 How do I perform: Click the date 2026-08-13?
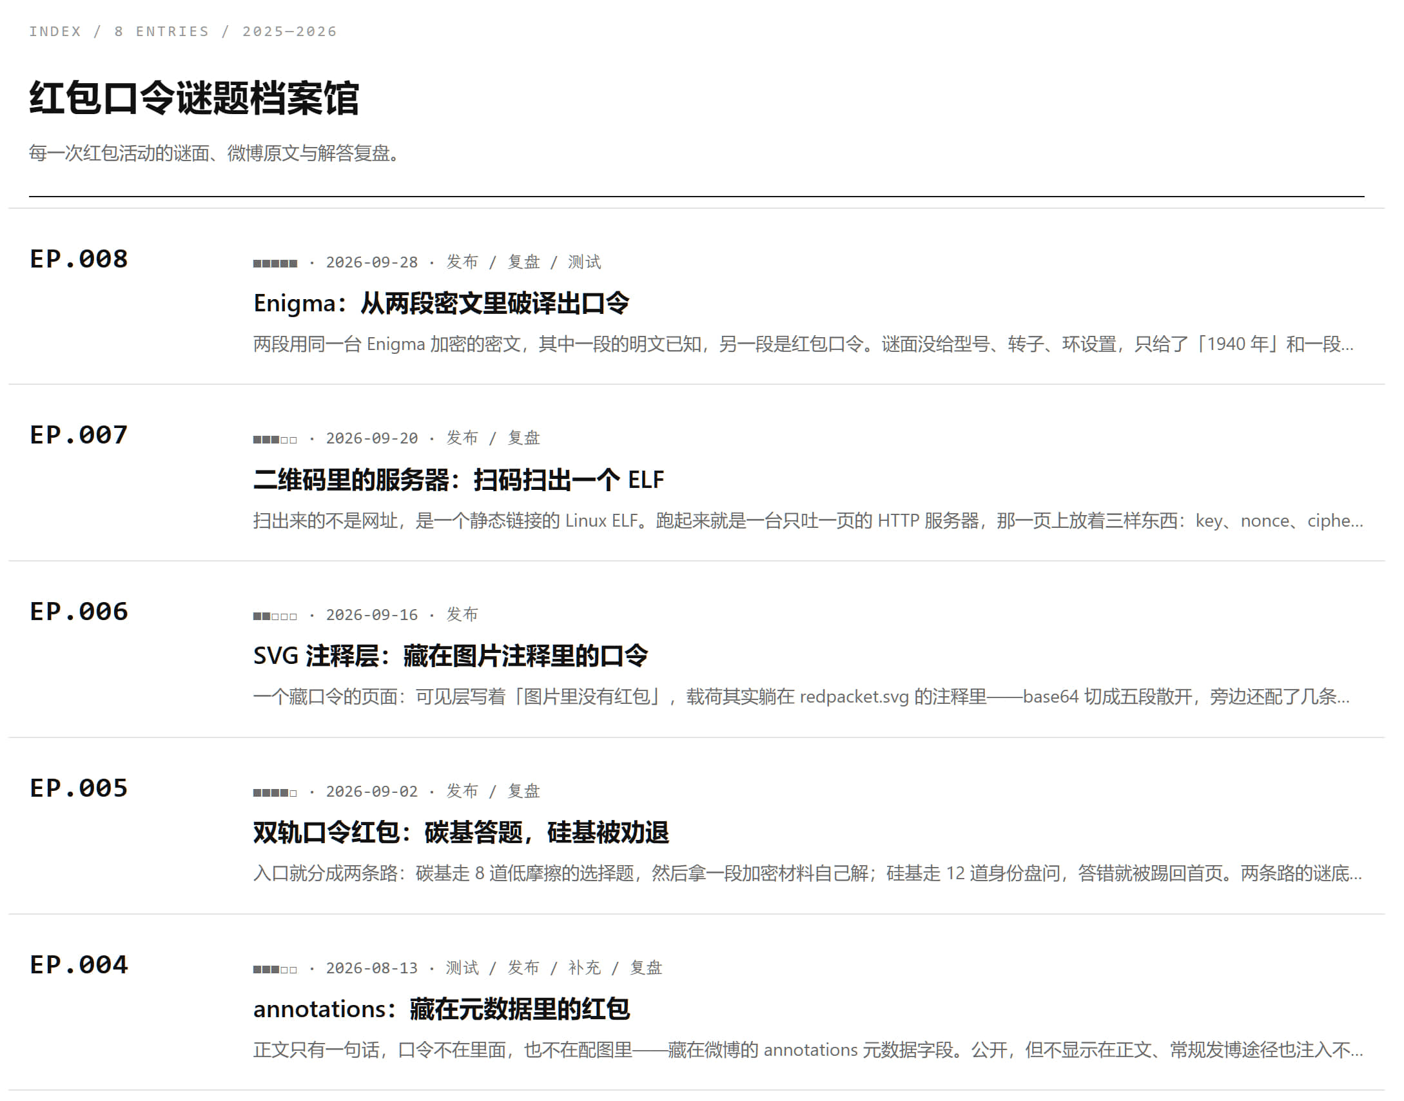coord(372,968)
